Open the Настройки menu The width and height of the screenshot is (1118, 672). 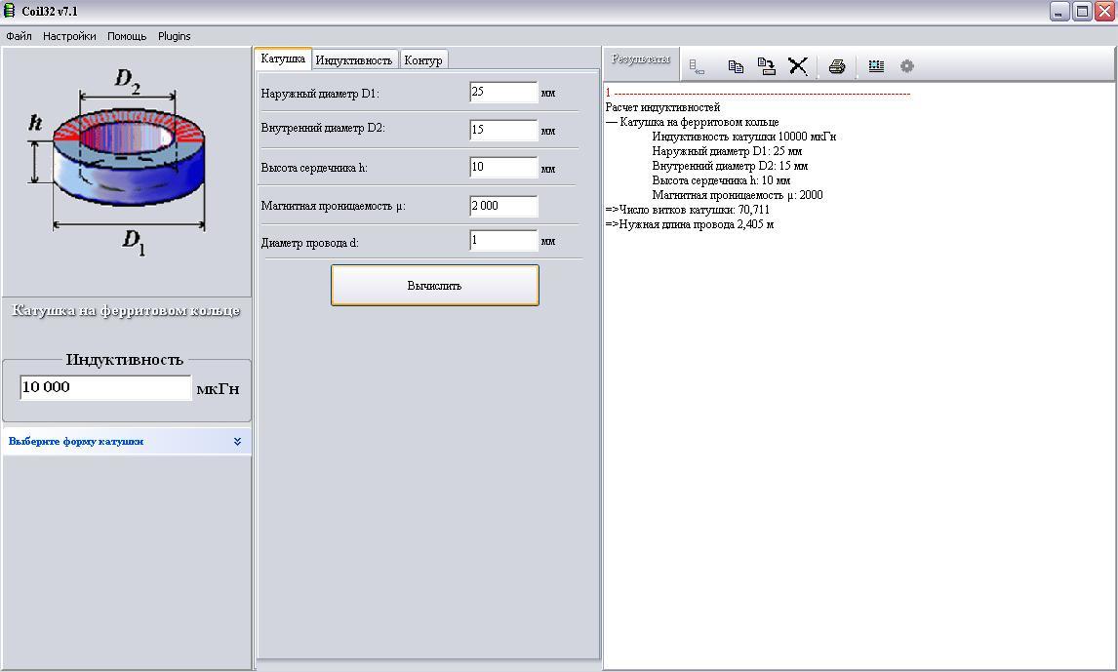point(69,36)
